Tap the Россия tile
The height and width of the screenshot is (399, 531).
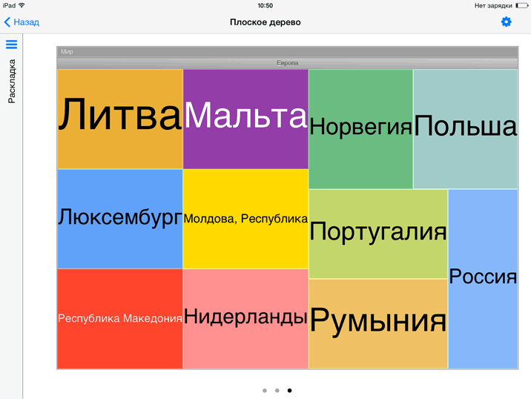[x=483, y=279]
